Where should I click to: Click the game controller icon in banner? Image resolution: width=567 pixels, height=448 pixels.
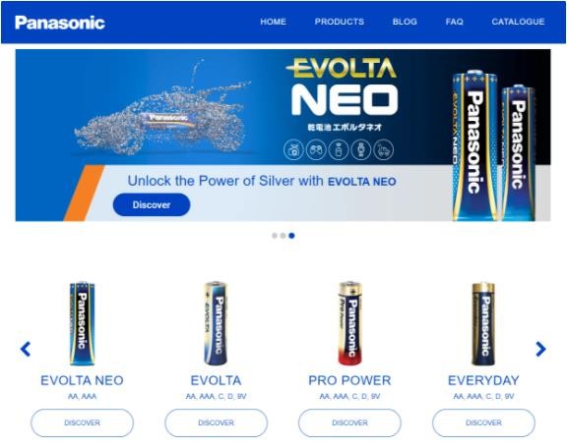(316, 149)
